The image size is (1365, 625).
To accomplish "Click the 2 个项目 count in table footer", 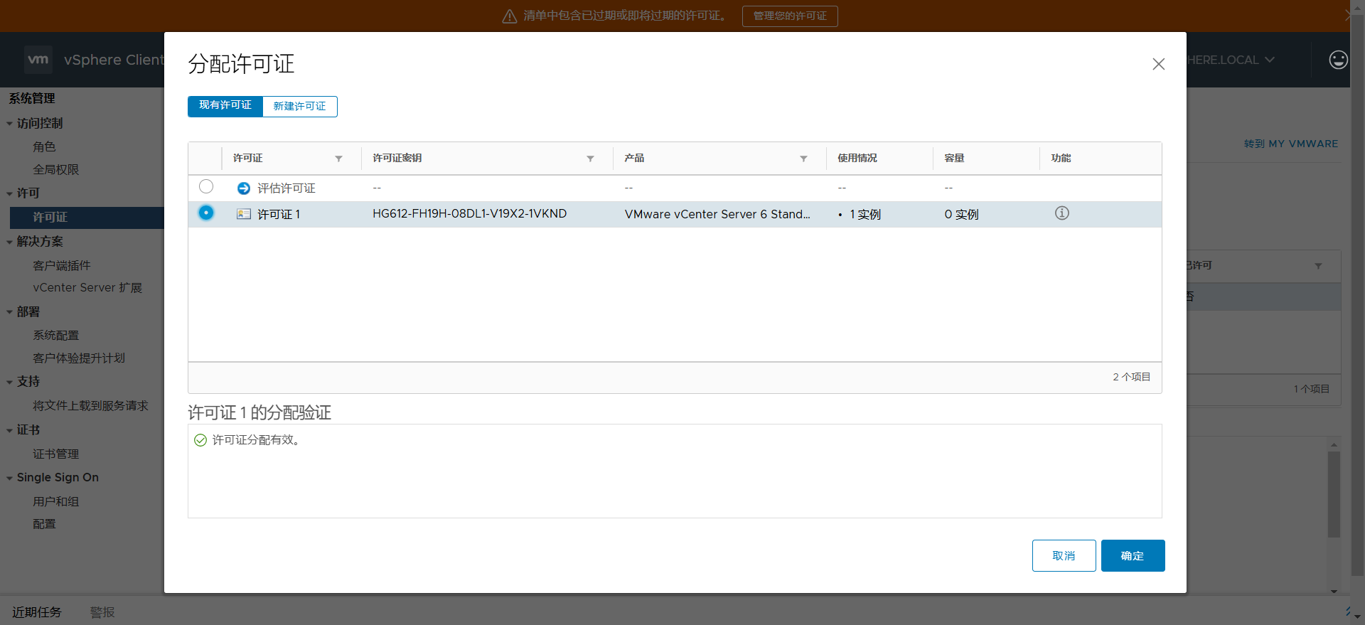I will pyautogui.click(x=1131, y=377).
